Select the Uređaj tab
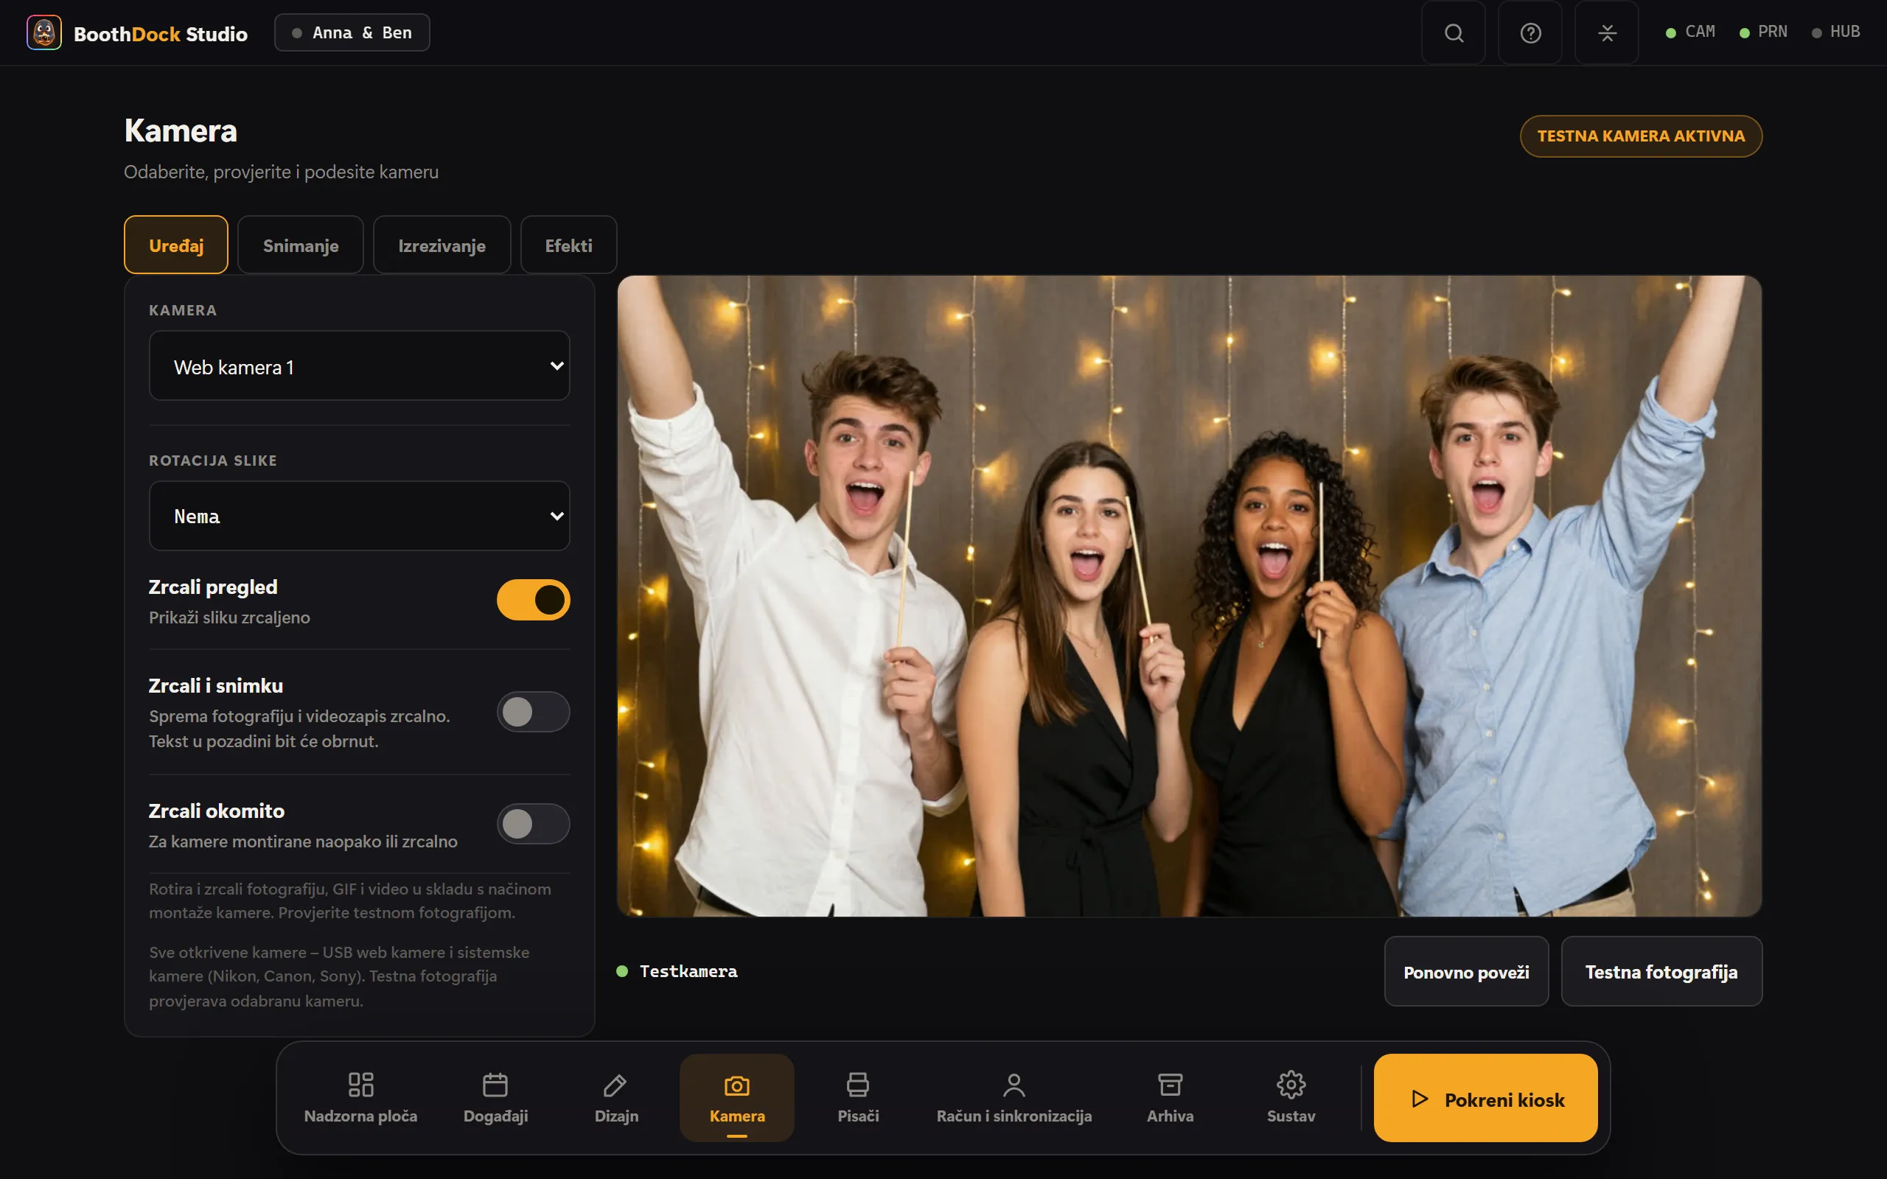 176,245
